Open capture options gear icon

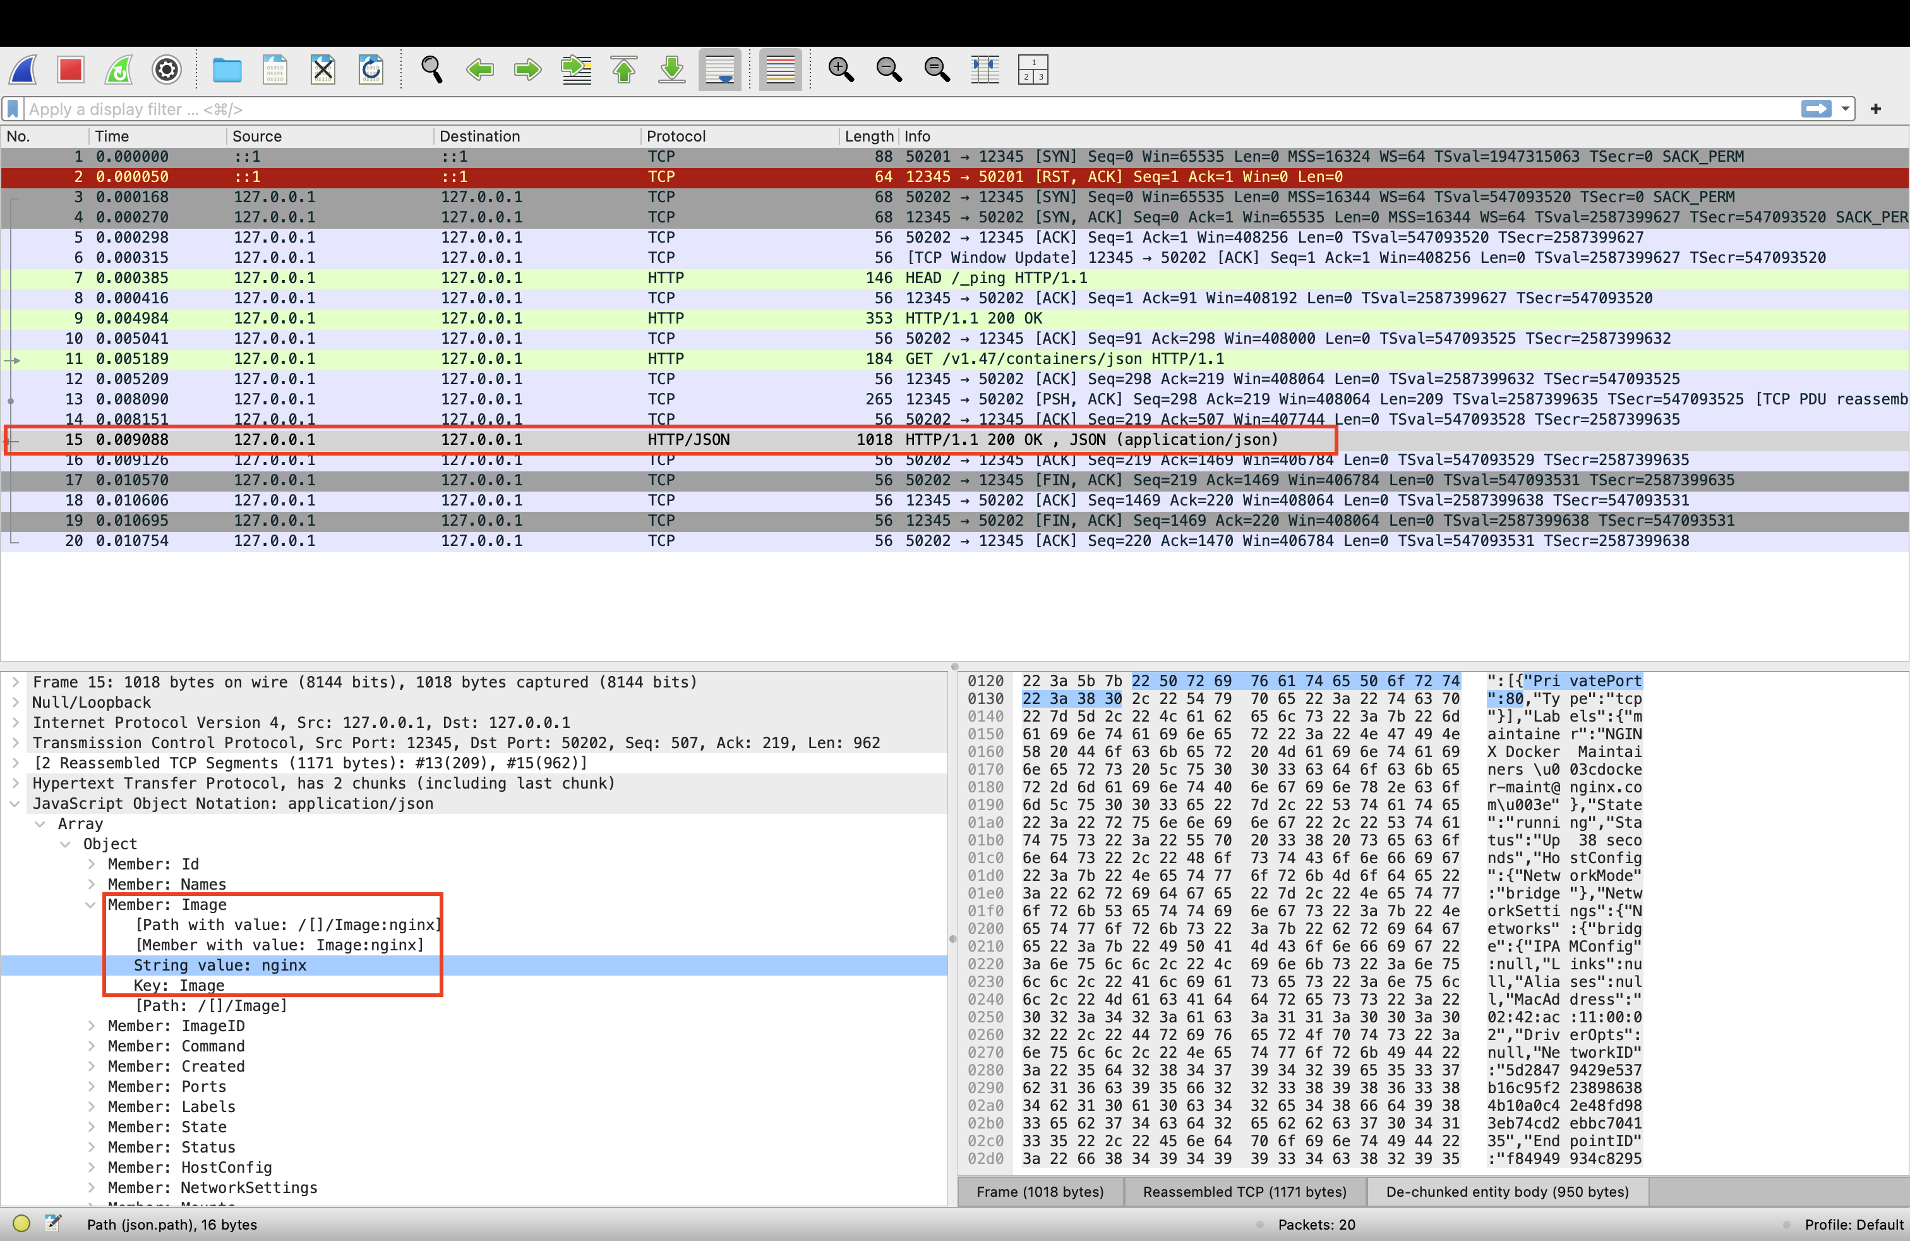(x=167, y=70)
